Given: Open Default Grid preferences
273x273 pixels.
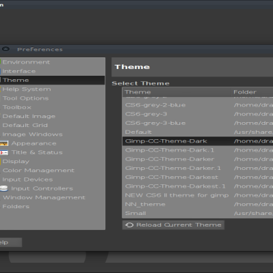Looking at the screenshot, I should coord(25,126).
